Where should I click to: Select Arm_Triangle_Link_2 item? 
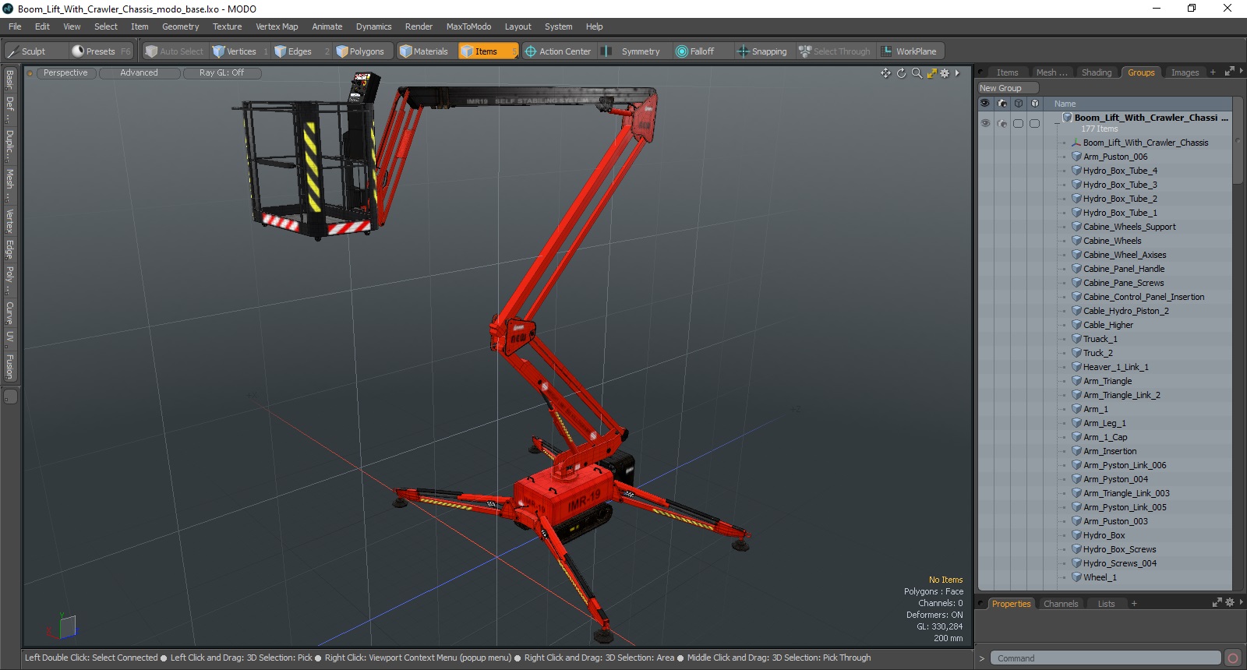point(1122,395)
